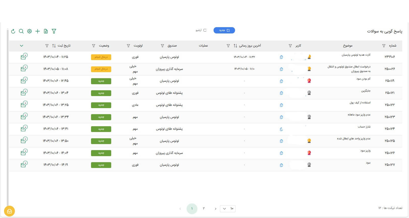Screen dimensions: 409x218
Task: Click the orange inbox floating button
Action: [x=10, y=211]
